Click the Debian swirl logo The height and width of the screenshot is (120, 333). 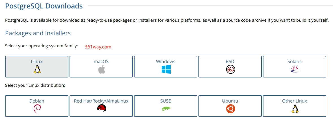point(37,109)
